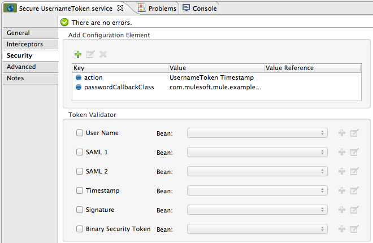Click the delete configuration element X icon

pos(103,54)
